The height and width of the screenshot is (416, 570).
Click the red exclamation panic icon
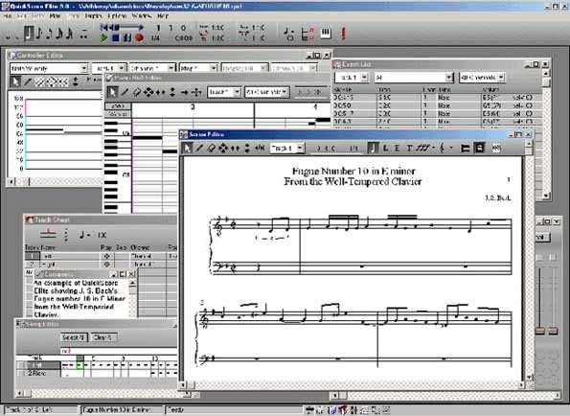tap(343, 34)
